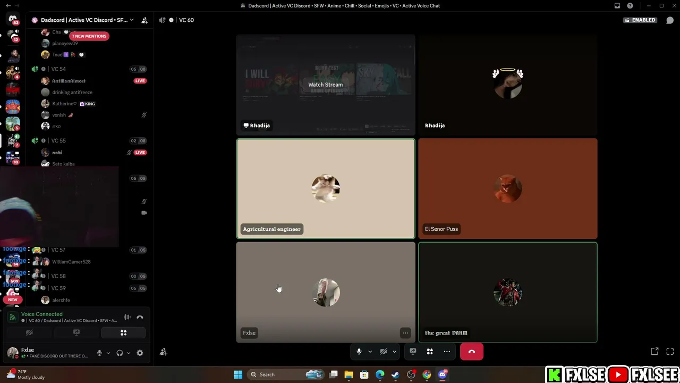
Task: Pop out the call window
Action: (x=654, y=352)
